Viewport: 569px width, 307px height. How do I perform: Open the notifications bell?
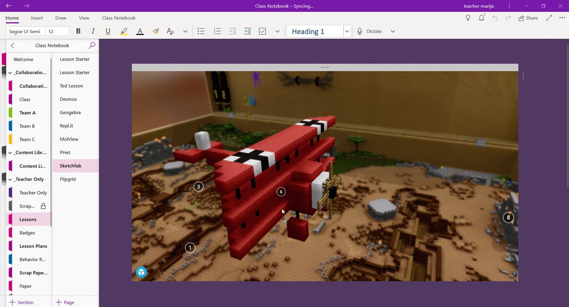482,18
